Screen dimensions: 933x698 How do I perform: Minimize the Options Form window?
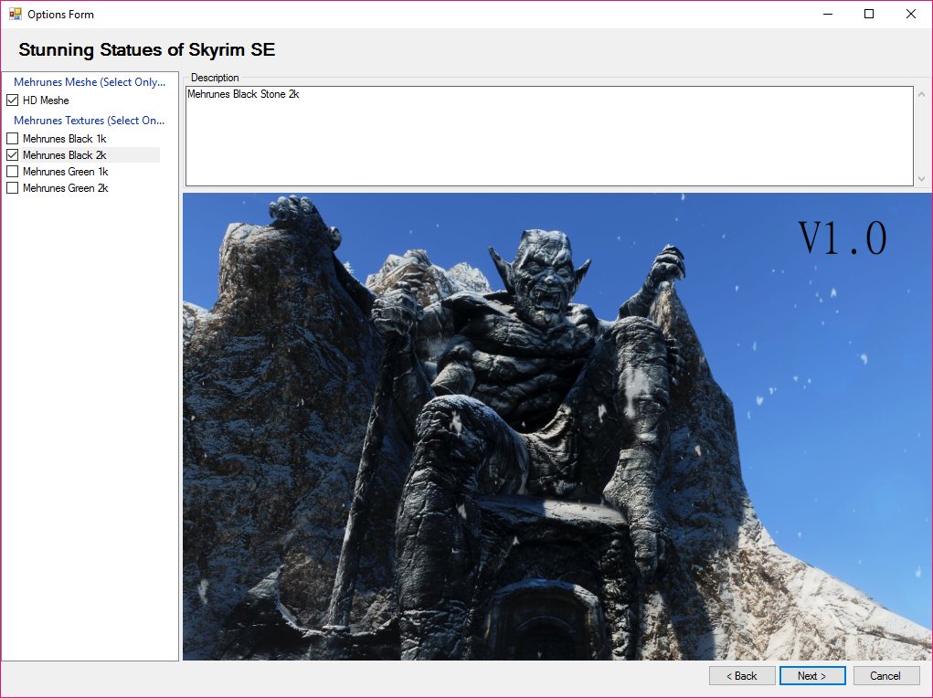(828, 14)
